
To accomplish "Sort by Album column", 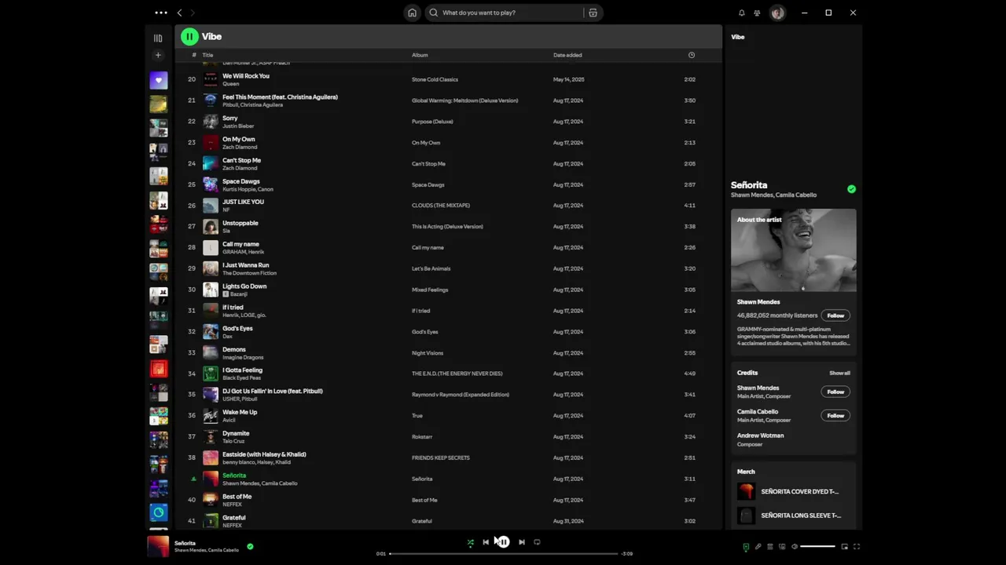I will click(420, 55).
